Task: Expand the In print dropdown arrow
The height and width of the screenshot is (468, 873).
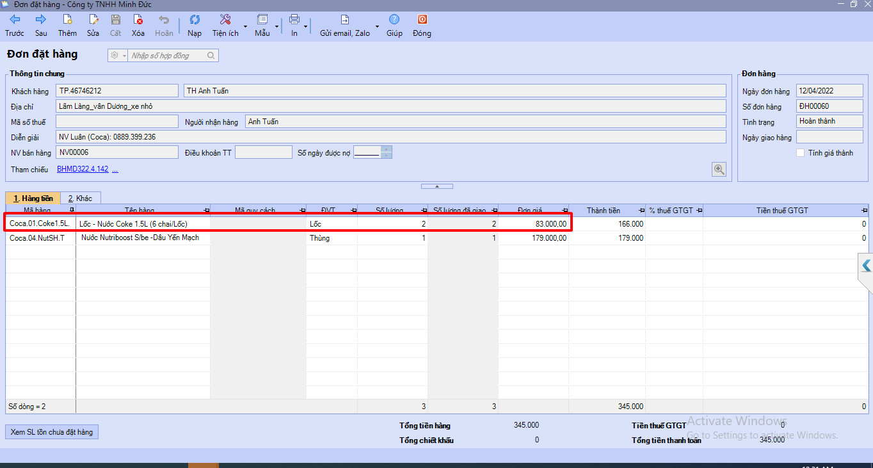Action: click(x=307, y=27)
